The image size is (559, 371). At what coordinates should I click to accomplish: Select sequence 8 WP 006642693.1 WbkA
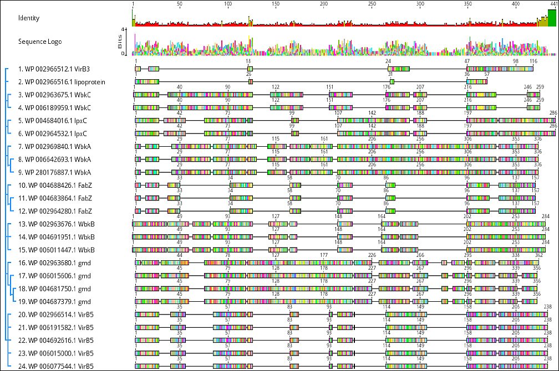pos(54,159)
